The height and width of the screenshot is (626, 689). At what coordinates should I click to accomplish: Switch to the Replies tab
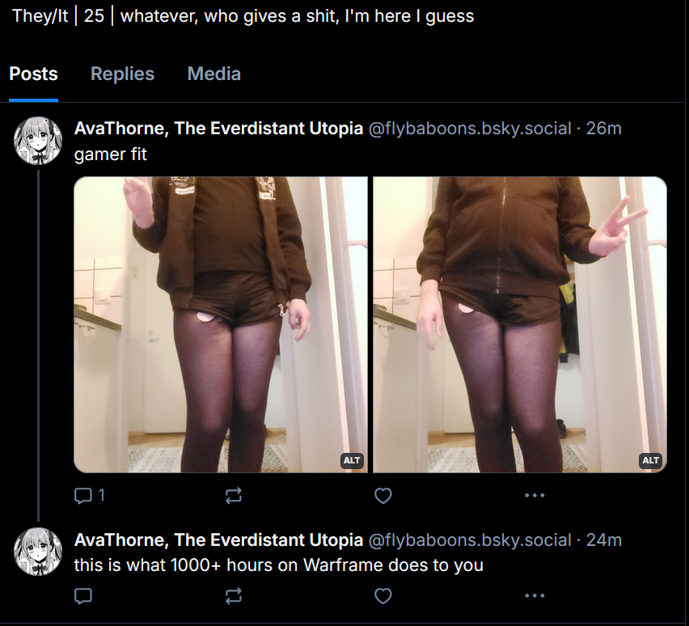click(x=122, y=74)
